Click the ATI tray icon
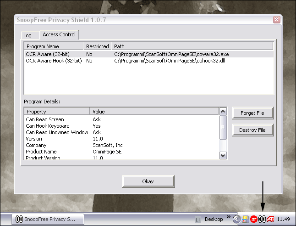This screenshot has height=226, width=296. click(x=270, y=219)
